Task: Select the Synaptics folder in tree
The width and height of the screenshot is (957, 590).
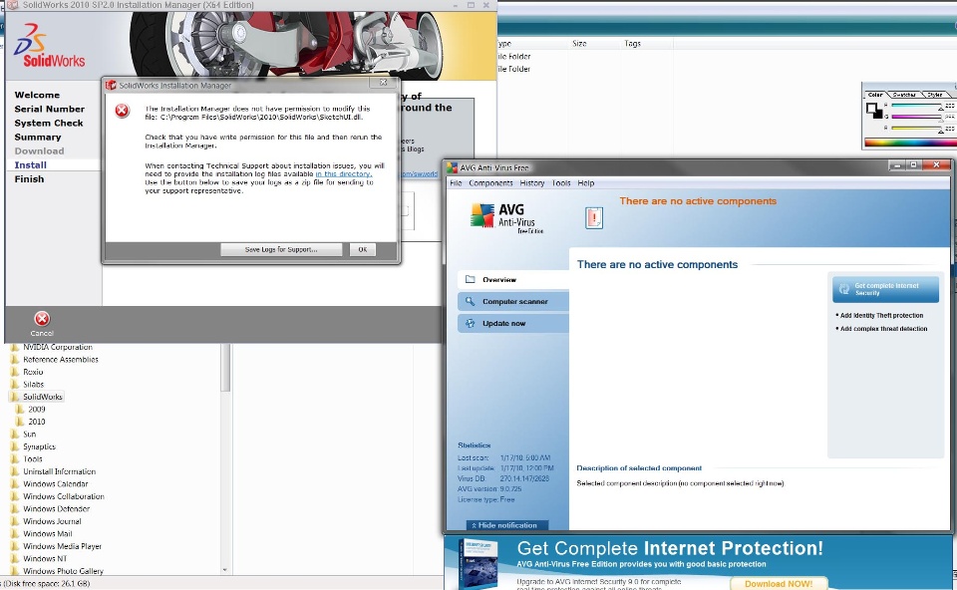Action: (x=39, y=446)
